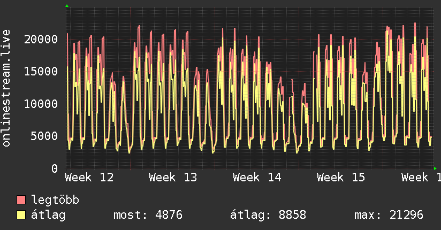The image size is (441, 230).
Task: Click the Week 12 axis label
Action: pyautogui.click(x=89, y=178)
